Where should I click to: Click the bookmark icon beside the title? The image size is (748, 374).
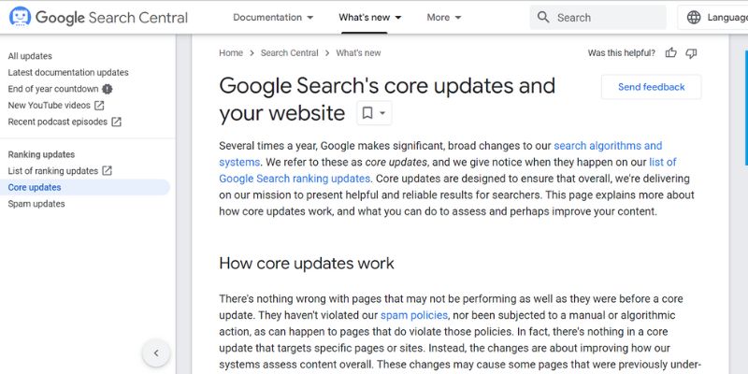(367, 113)
